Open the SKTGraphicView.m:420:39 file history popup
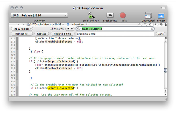Screen dimensions: 176x113 tap(46, 24)
